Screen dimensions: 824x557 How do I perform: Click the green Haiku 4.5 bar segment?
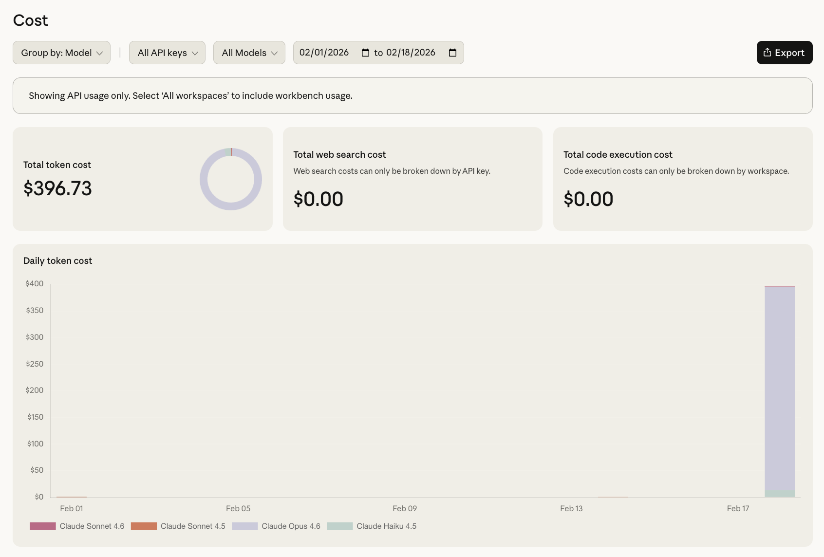(x=779, y=494)
